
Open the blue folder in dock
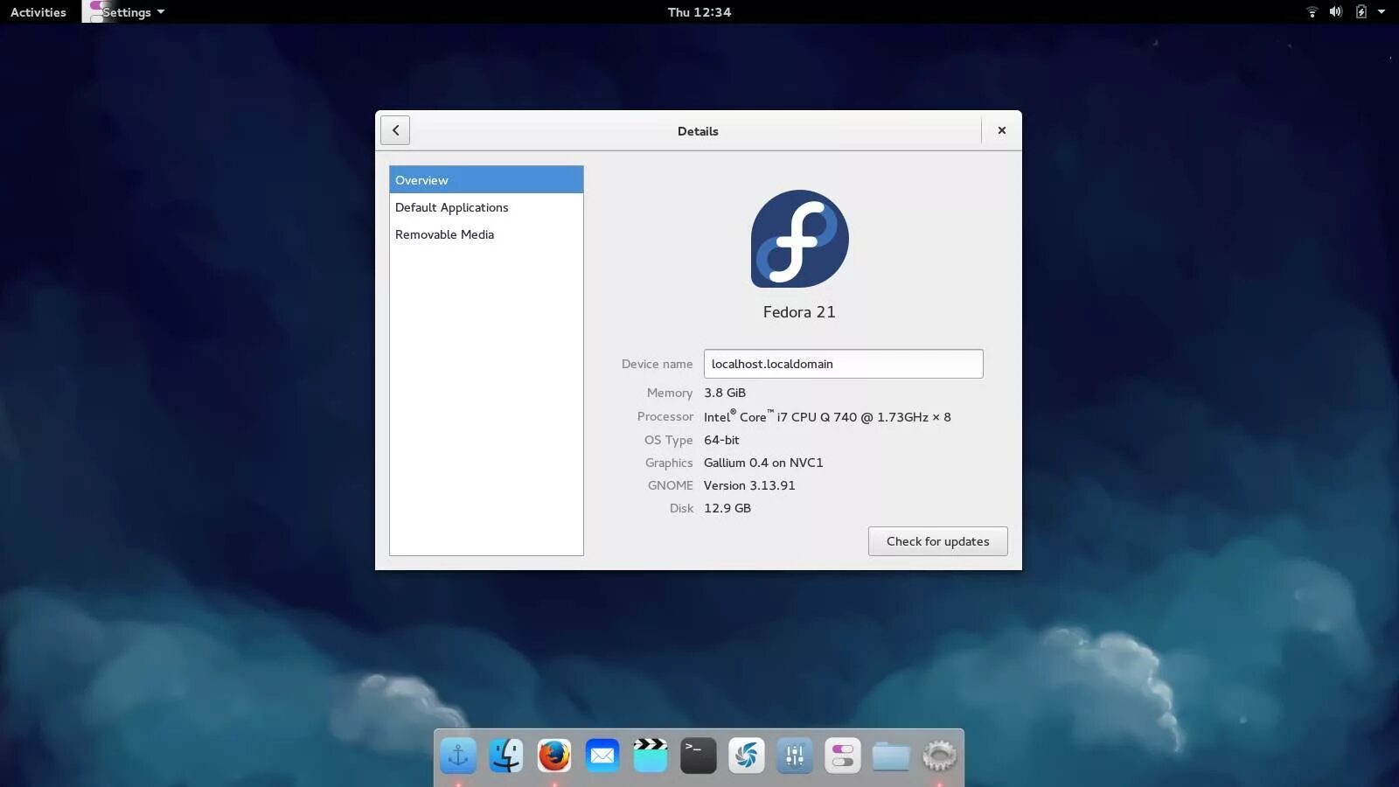(891, 756)
